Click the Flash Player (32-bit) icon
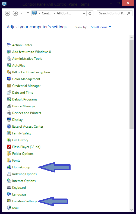The width and height of the screenshot is (136, 214). pos(9,147)
